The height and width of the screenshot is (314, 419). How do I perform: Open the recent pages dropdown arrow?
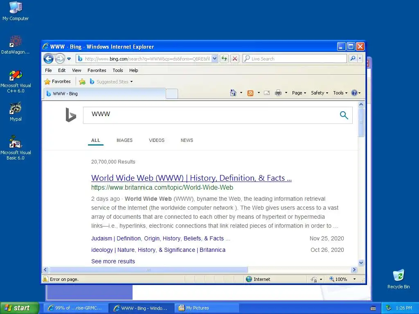click(69, 59)
